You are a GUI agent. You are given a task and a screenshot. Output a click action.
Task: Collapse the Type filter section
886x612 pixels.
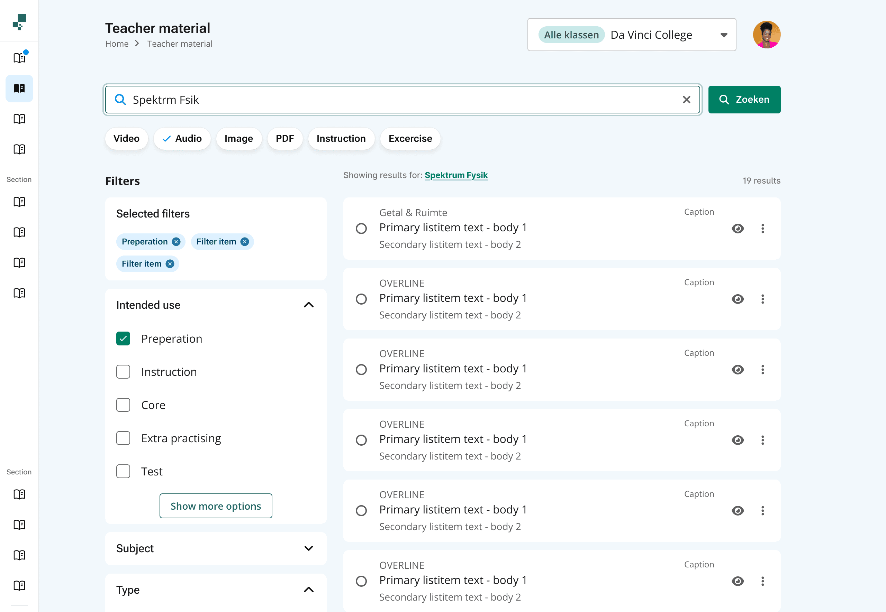tap(308, 590)
